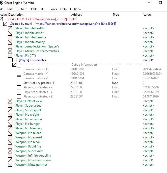Select the '[Weapon] Rapid fire' row label

click(x=28, y=146)
